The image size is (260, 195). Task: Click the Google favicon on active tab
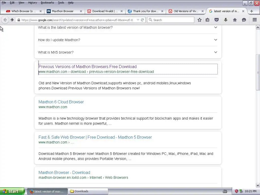coord(210,11)
